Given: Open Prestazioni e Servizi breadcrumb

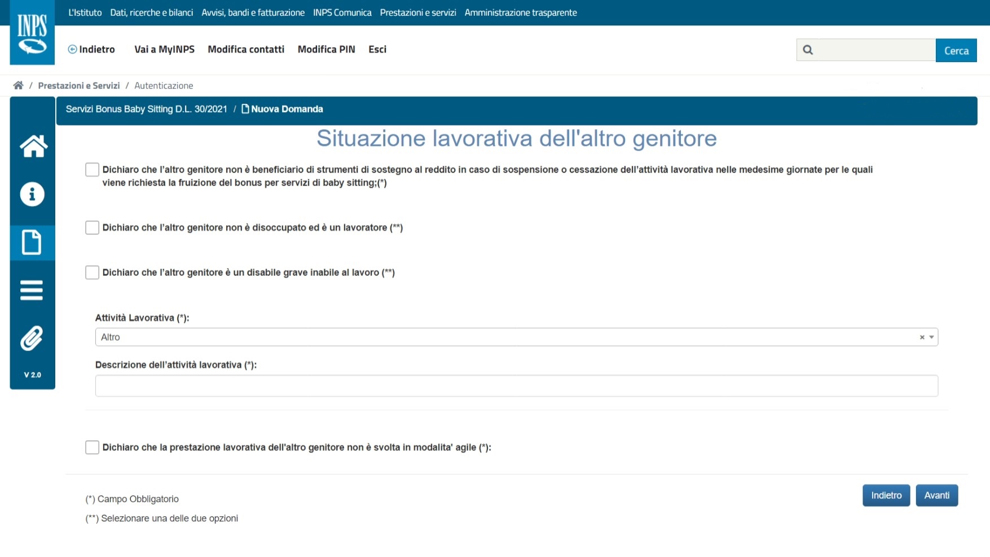Looking at the screenshot, I should pyautogui.click(x=79, y=85).
